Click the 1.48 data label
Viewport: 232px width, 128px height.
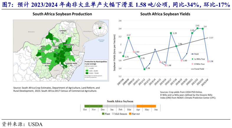click(169, 65)
